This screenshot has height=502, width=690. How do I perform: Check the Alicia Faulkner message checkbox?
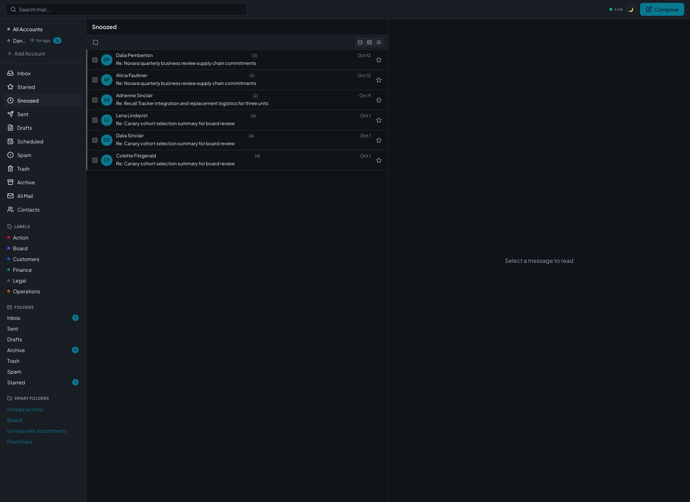pos(95,80)
